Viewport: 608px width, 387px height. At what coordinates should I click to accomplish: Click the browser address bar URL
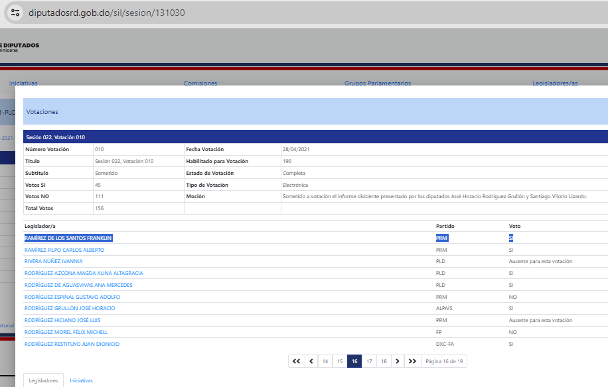[x=107, y=13]
